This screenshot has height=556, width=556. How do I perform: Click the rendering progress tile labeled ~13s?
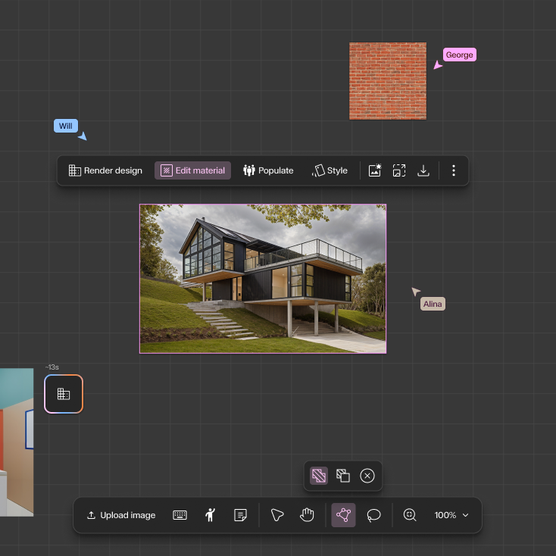[64, 394]
